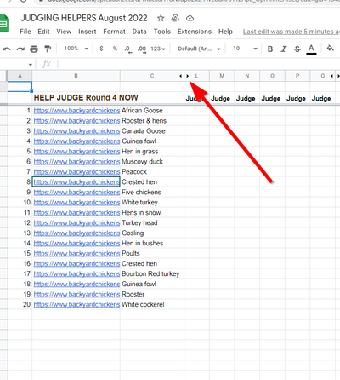Click the Turkey head cell
The height and width of the screenshot is (380, 340).
(x=152, y=223)
